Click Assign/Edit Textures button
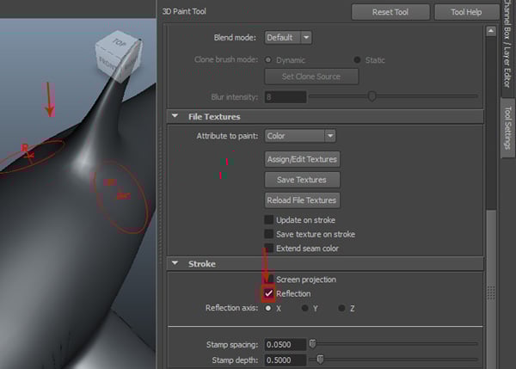The image size is (516, 369). [302, 159]
